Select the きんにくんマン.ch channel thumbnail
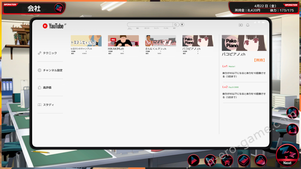Screen dimensions: 301x169 160,41
